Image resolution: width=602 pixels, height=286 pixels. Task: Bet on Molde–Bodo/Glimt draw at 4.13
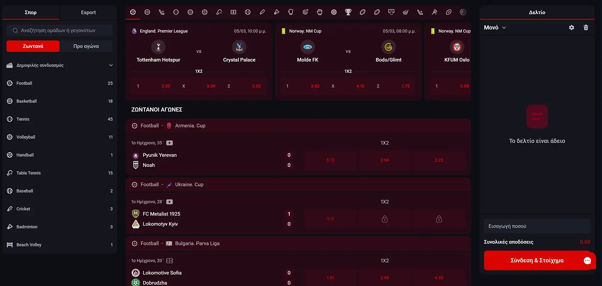coord(348,86)
